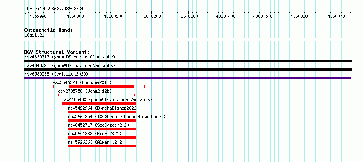363x162 pixels.
Task: Click ruler position 43600200
Action: pyautogui.click(x=151, y=16)
